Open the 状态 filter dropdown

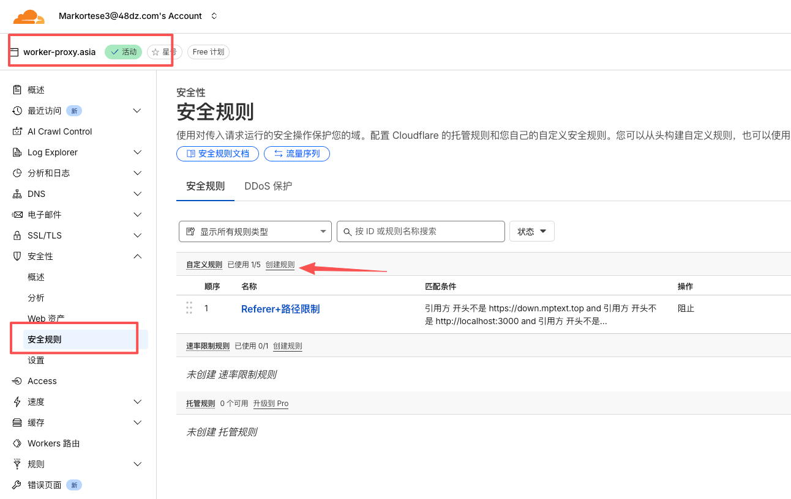(x=531, y=232)
